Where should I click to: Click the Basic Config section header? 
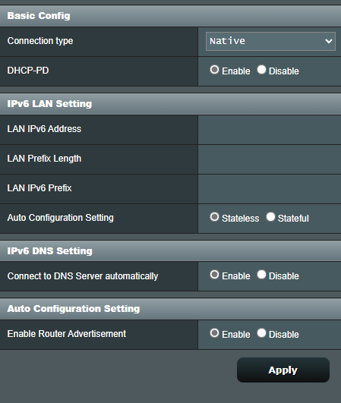[x=170, y=16]
